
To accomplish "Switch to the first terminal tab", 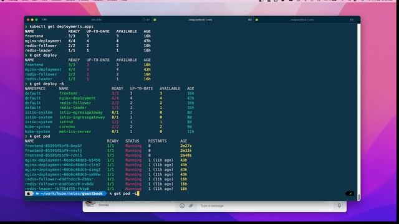I will point(97,19).
